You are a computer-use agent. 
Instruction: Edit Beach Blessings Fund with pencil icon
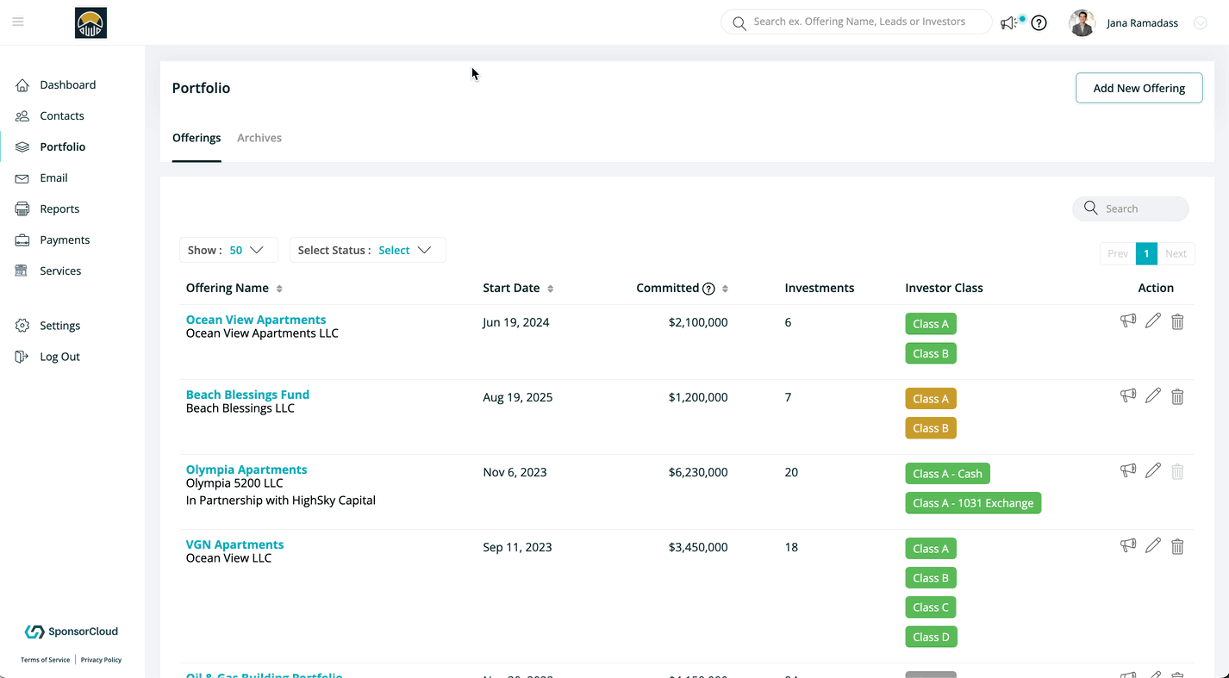point(1152,396)
